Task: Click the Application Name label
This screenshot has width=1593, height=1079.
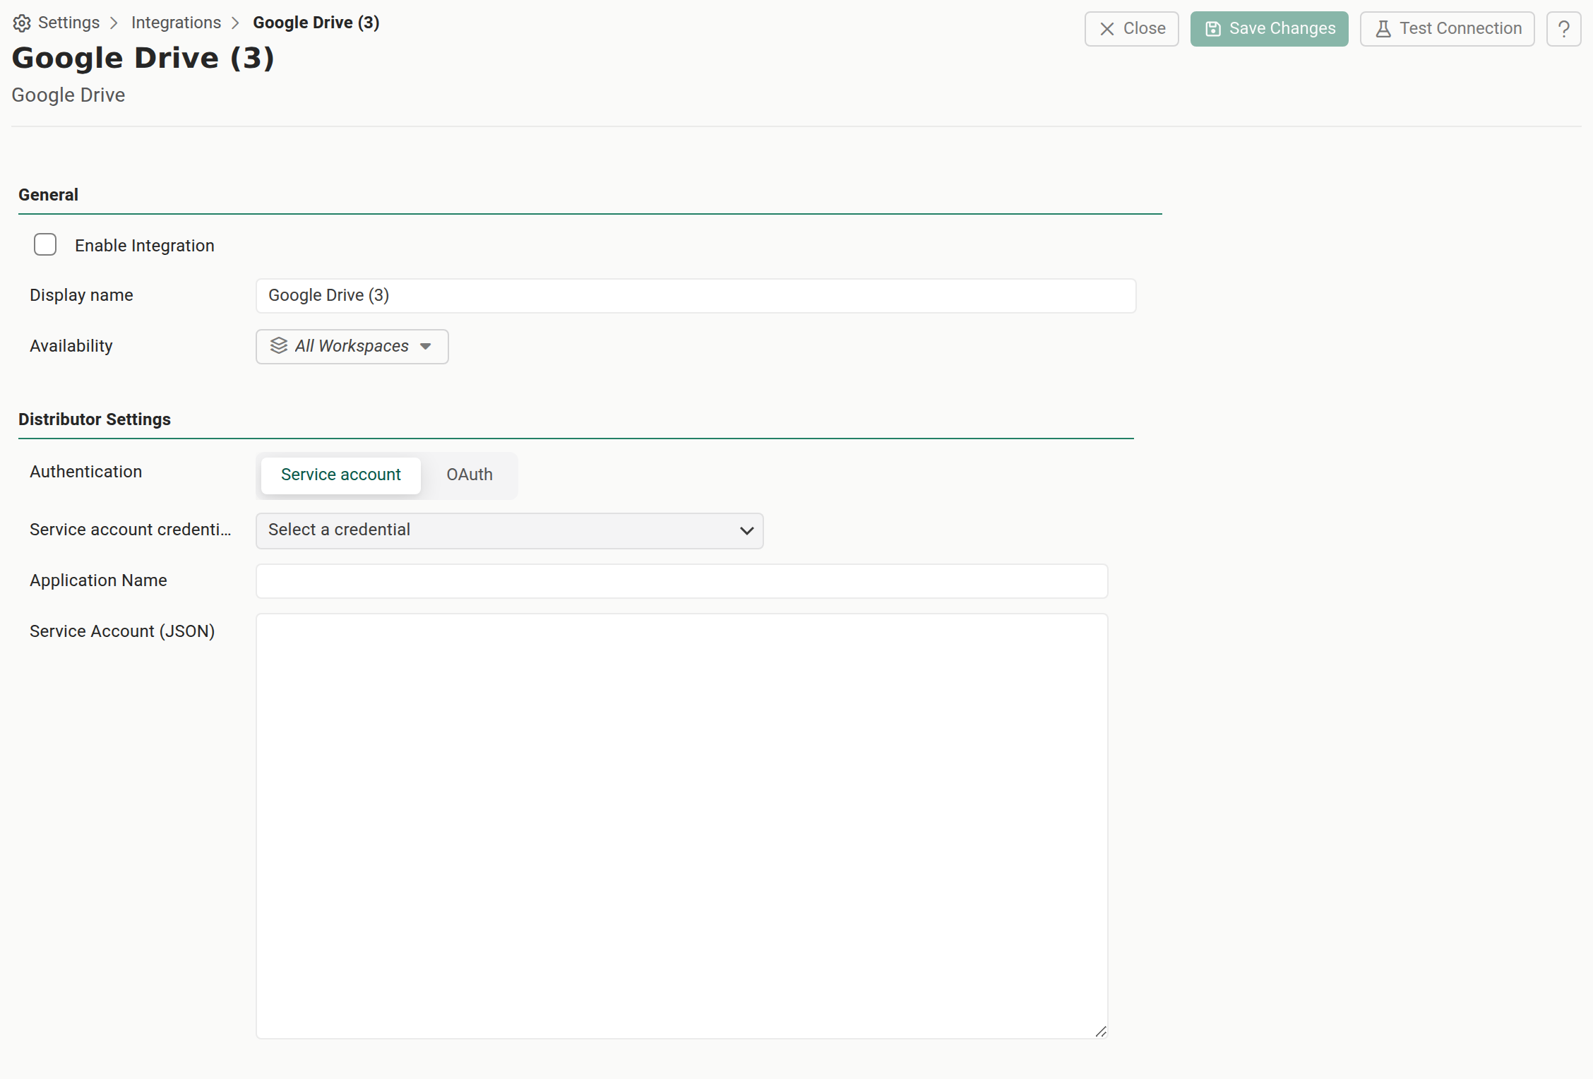Action: click(x=98, y=580)
